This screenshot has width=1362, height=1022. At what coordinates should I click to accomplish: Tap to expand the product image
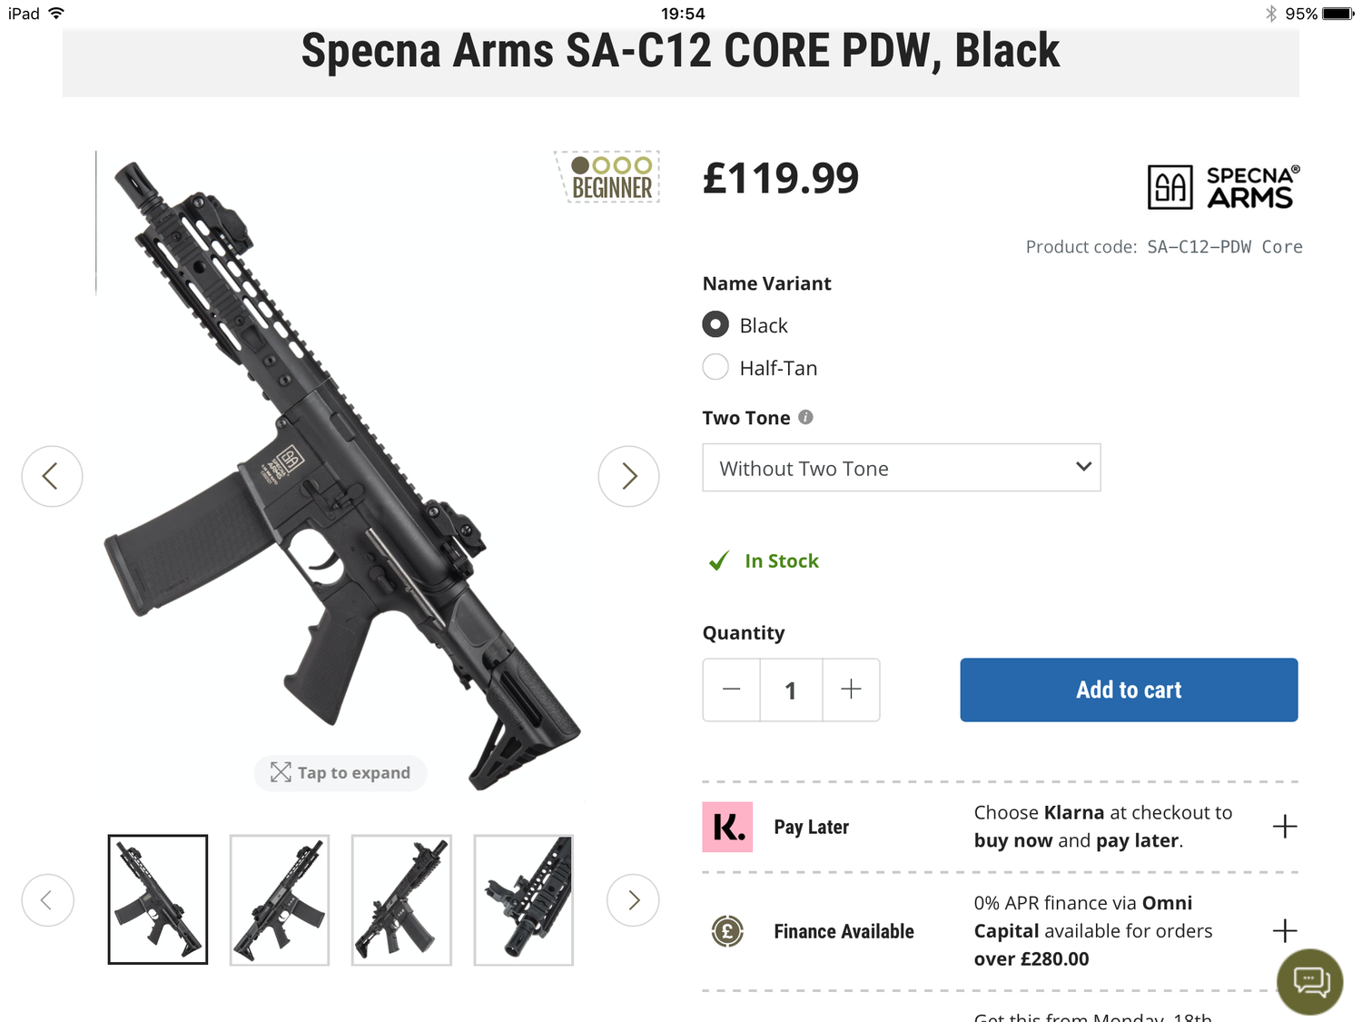click(340, 773)
